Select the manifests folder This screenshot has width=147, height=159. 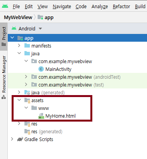coord(41,46)
